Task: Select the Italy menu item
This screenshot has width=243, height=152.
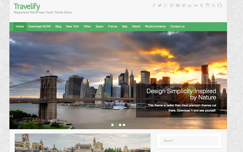Action: [x=125, y=27]
